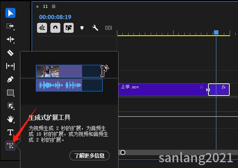The image size is (238, 168).
Task: Open Timeline display settings wrench
Action: (95, 28)
